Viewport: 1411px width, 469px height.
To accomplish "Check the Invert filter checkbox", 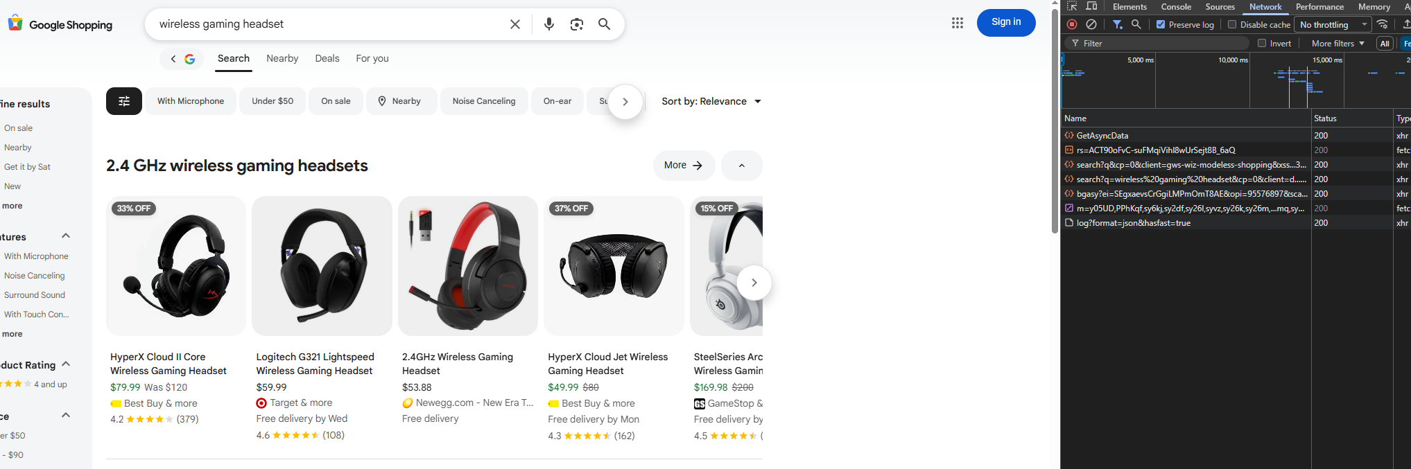I will 1262,43.
